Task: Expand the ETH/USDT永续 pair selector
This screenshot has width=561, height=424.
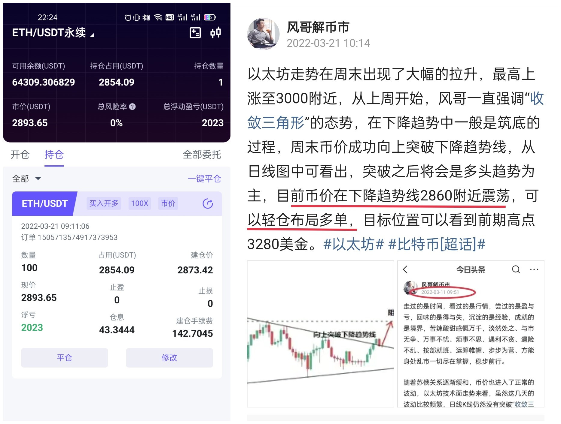Action: (x=53, y=32)
